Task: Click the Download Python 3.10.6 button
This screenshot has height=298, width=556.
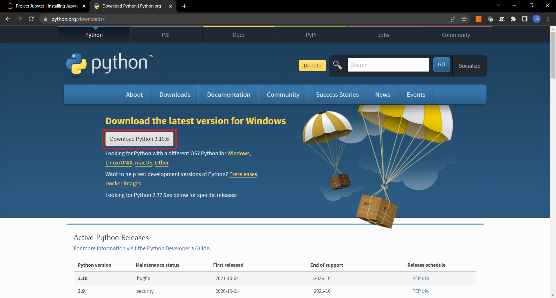Action: pyautogui.click(x=139, y=139)
